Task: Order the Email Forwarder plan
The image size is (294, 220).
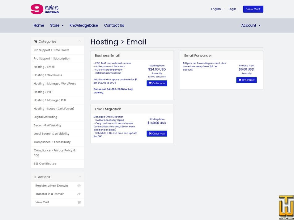Action: [246, 80]
